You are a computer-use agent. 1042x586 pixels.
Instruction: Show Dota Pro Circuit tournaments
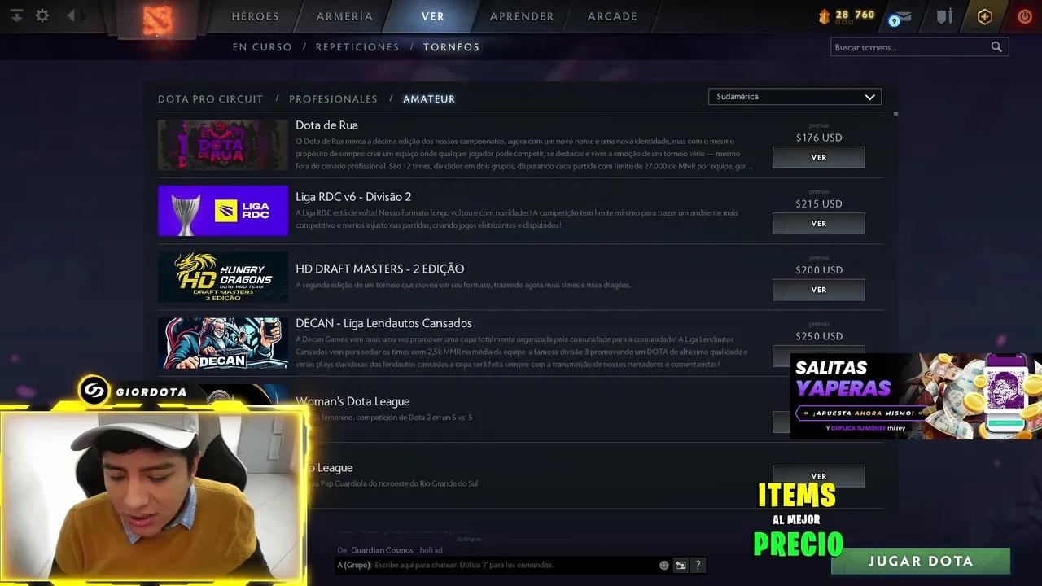click(x=211, y=99)
